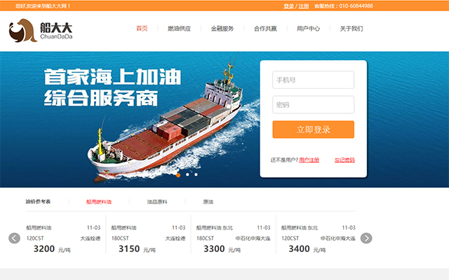Select the first orange carousel dot
Screen dimensions: 449x280
[178, 175]
